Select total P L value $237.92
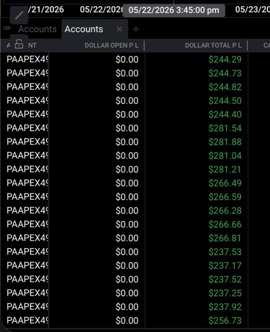 click(x=225, y=307)
